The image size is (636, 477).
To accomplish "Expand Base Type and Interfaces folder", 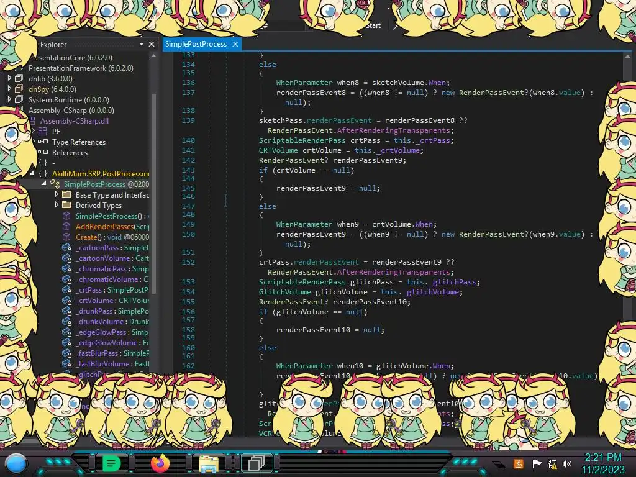I will (57, 194).
